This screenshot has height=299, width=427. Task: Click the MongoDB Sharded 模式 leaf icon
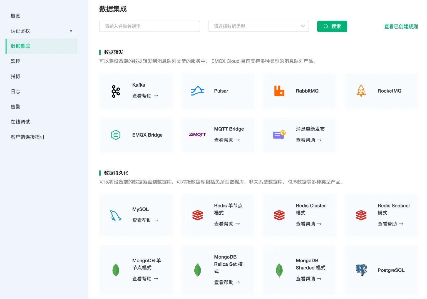pos(279,270)
